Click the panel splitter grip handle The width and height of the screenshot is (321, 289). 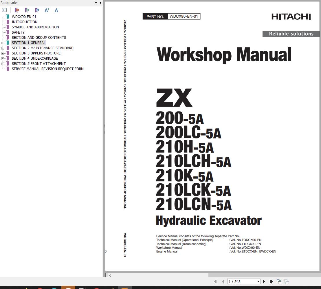(x=104, y=127)
